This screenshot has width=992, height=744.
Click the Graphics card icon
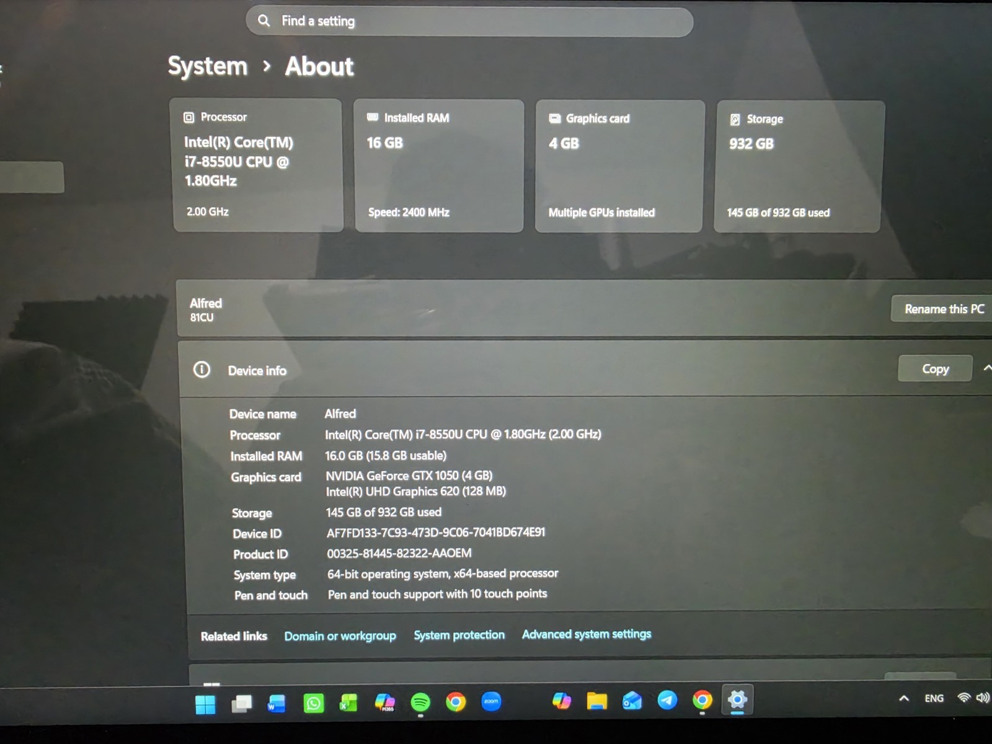555,118
